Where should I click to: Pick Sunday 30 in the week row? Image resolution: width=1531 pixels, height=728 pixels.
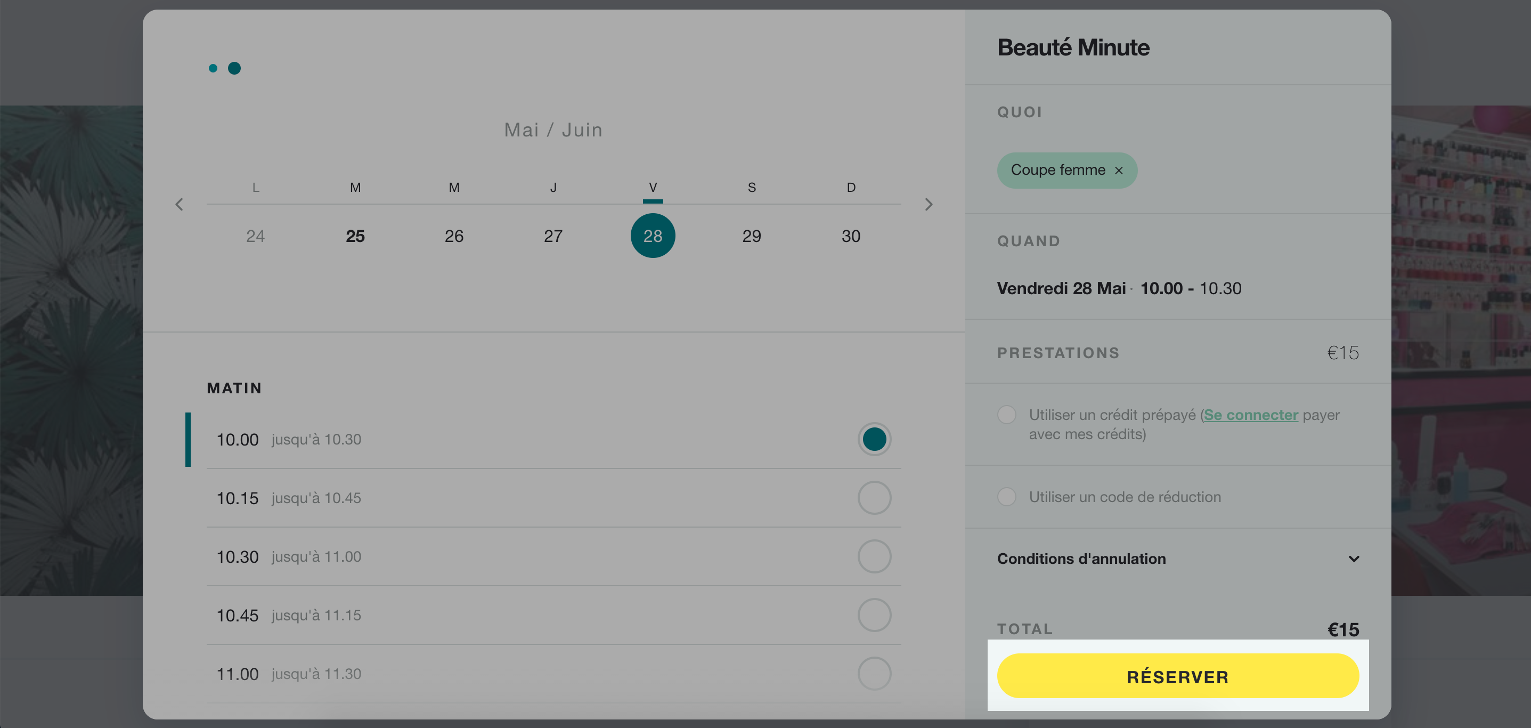click(x=851, y=236)
